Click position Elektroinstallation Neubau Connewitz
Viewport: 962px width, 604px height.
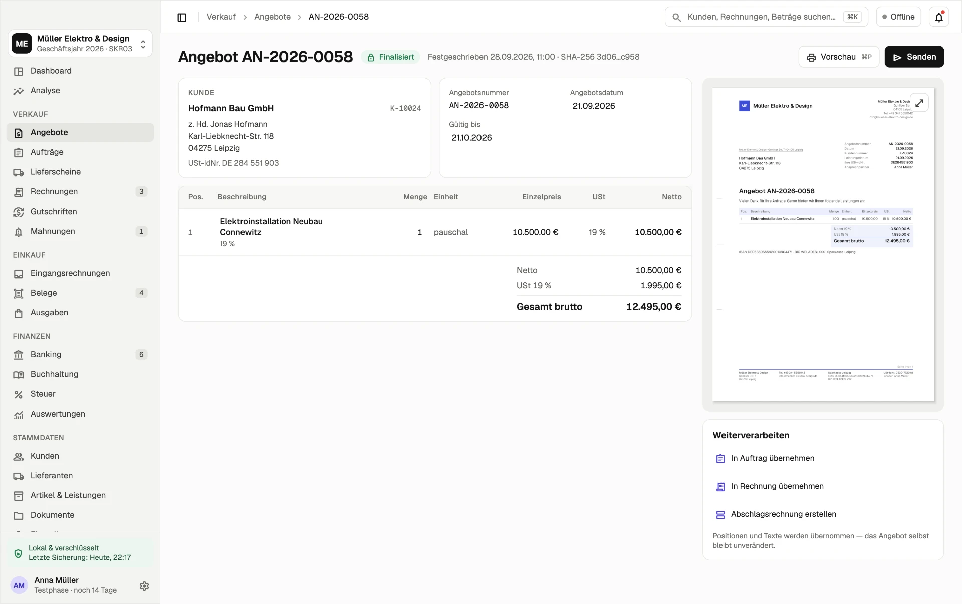(x=271, y=227)
